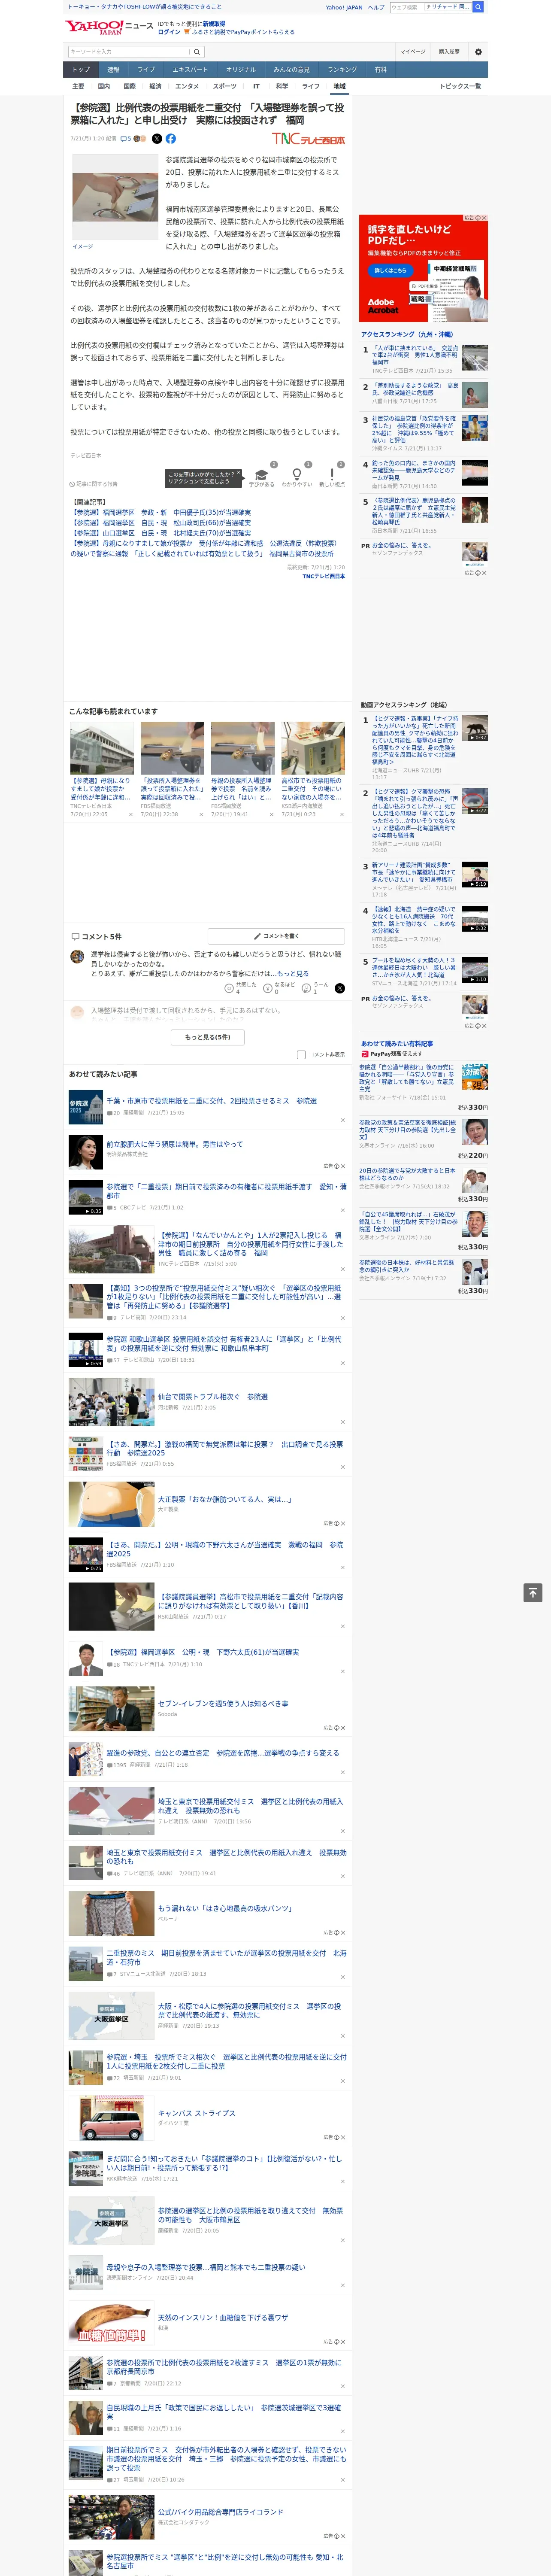Open 千葉・市原市で投票用紙を二重に交付 article
The height and width of the screenshot is (2576, 551).
tap(211, 1101)
